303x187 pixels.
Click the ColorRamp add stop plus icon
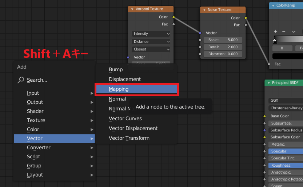pyautogui.click(x=276, y=32)
